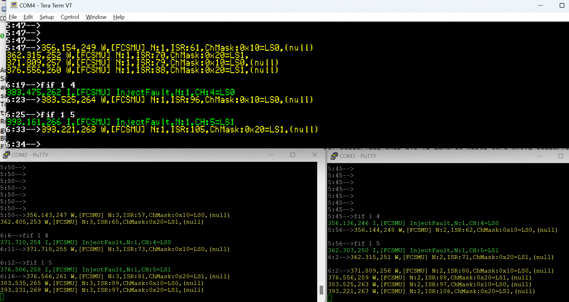
Task: Click the scrollbar thumb in the COM2 PuTTY window
Action: pos(321,290)
